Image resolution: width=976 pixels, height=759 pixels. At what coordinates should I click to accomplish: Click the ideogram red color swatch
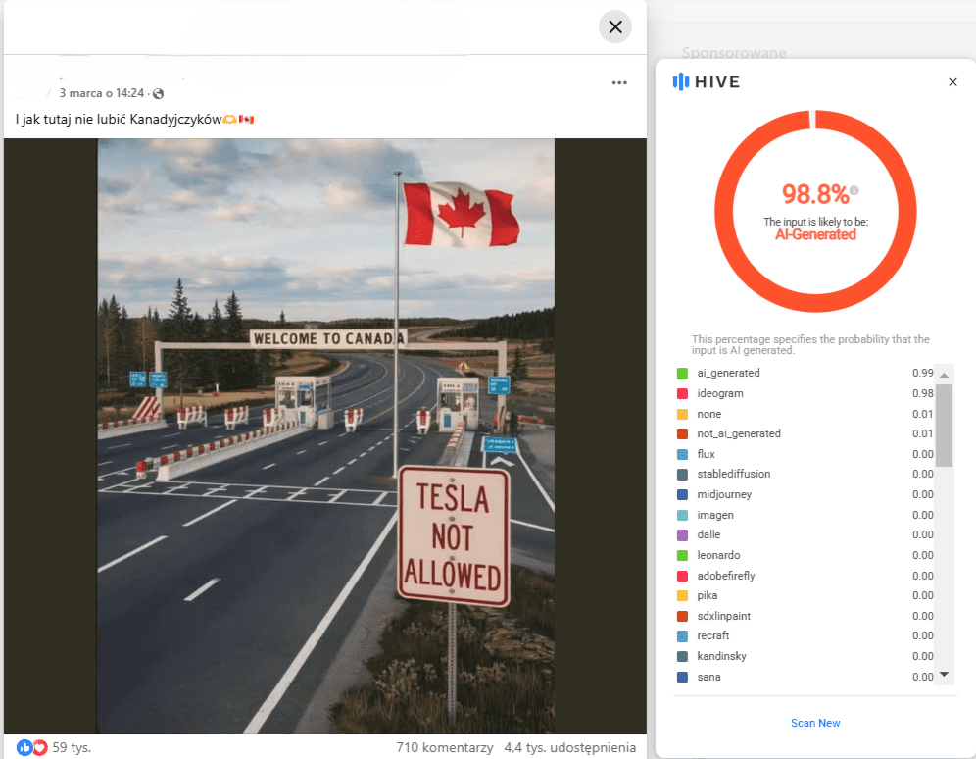click(x=682, y=393)
